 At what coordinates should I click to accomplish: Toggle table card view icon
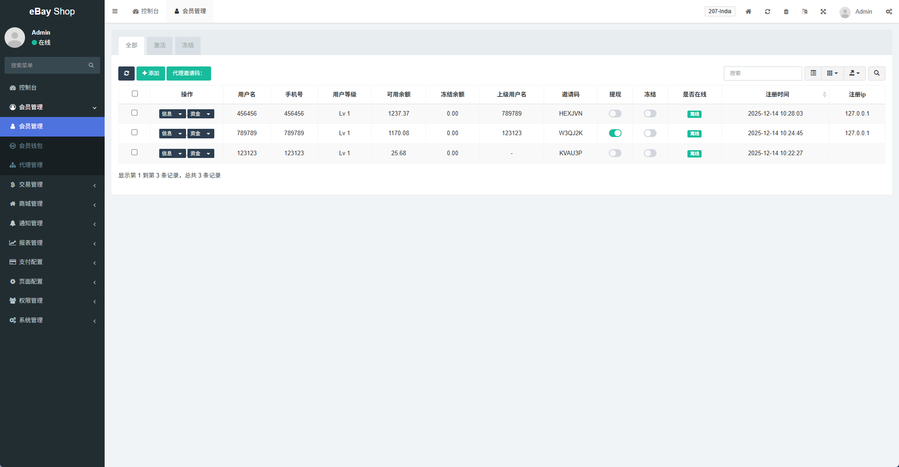coord(813,73)
